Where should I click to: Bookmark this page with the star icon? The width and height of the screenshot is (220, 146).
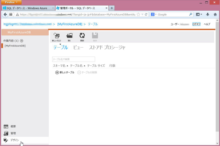[138, 15]
